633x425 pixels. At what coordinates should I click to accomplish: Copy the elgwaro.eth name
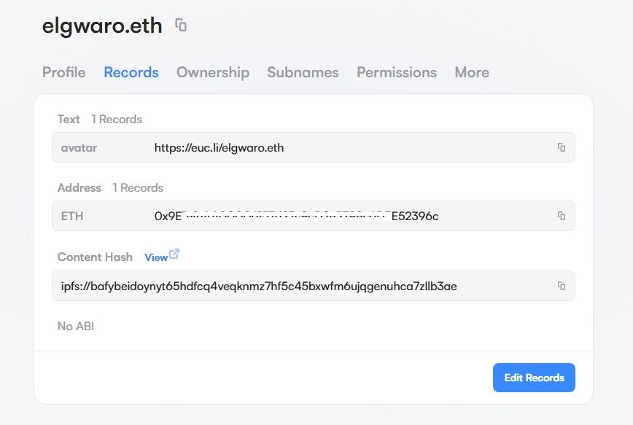[181, 26]
